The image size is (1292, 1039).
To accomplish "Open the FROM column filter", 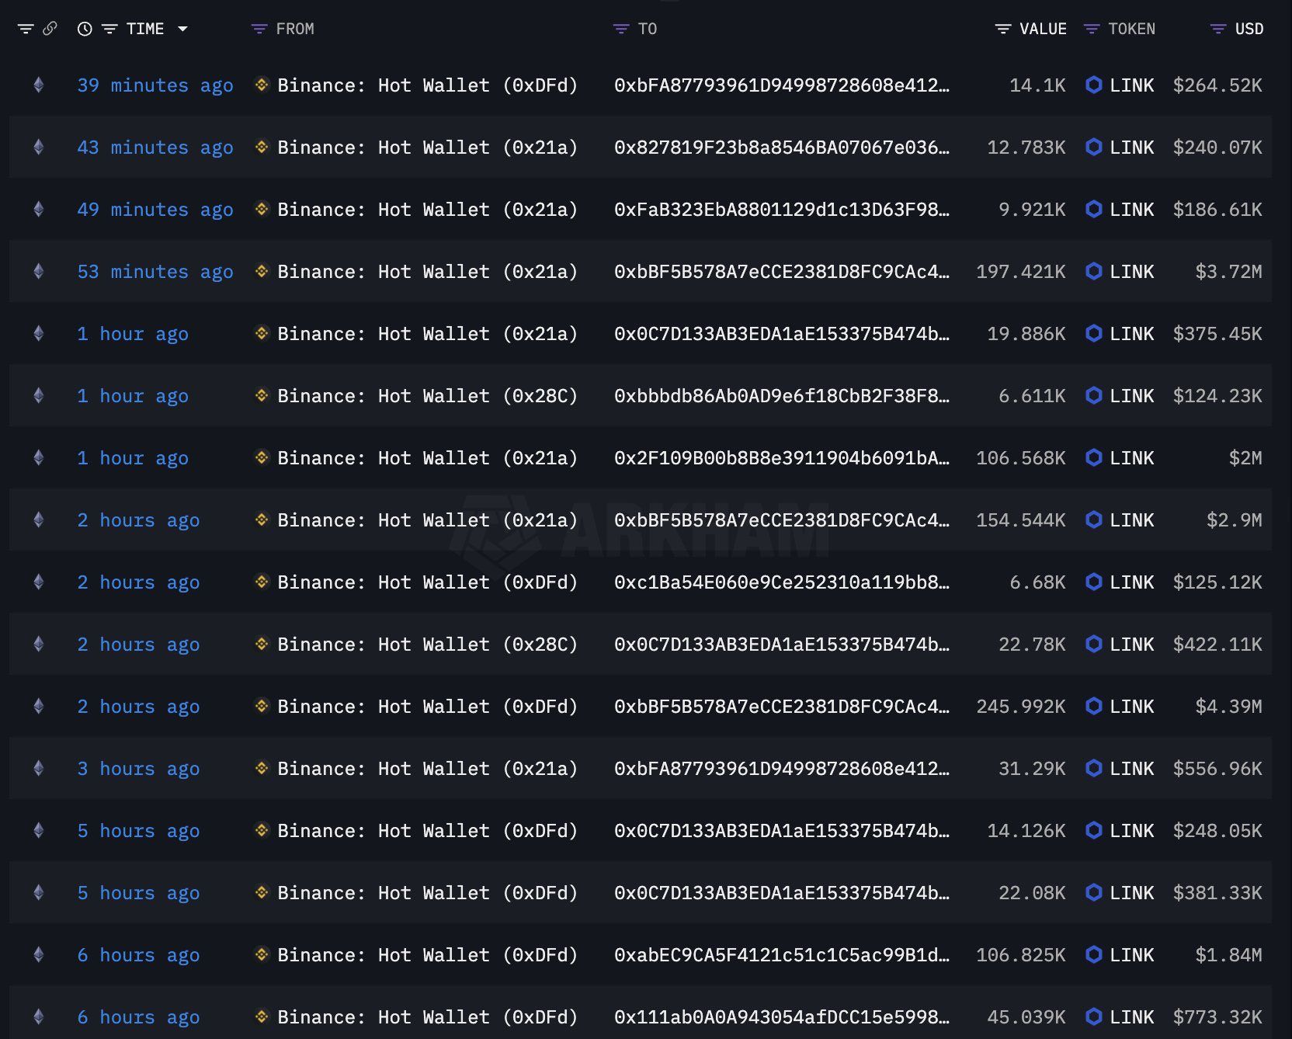I will [x=259, y=29].
